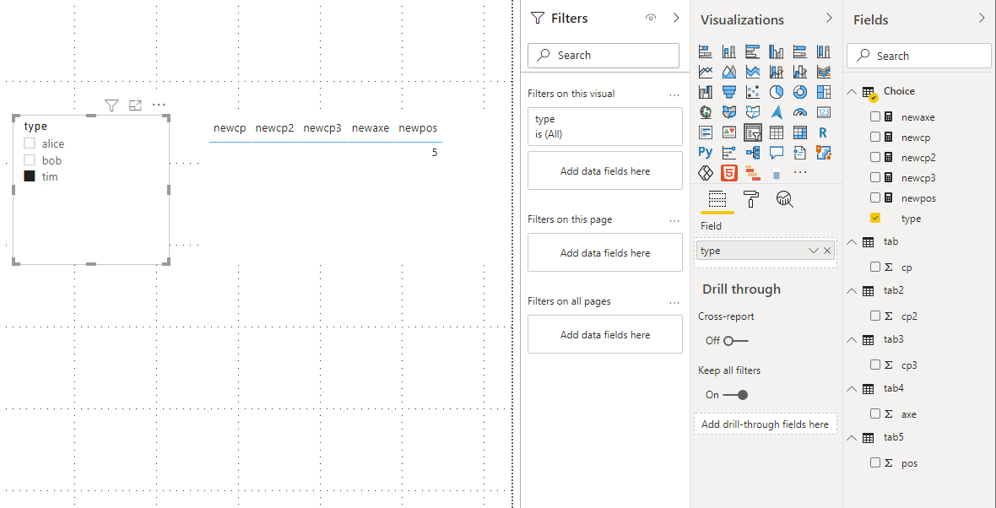Uncheck the type field checkbox
Image resolution: width=996 pixels, height=508 pixels.
click(875, 218)
